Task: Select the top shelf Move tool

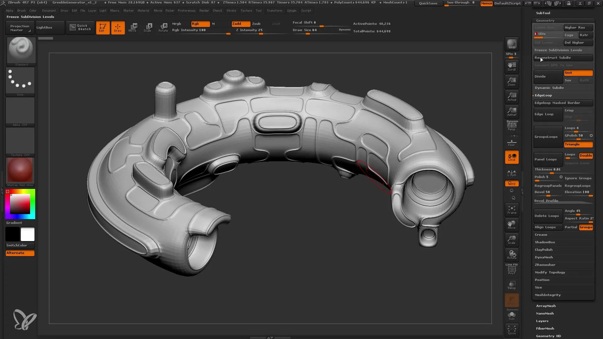Action: pos(133,28)
